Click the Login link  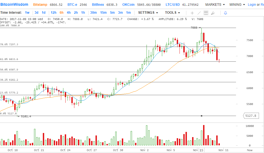pyautogui.click(x=252, y=5)
